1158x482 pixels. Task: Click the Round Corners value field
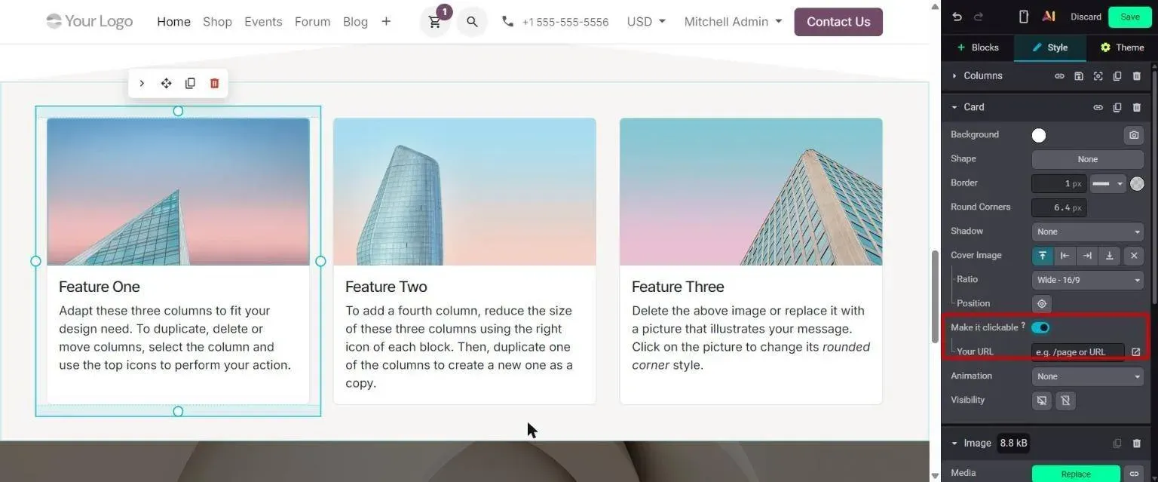tap(1059, 207)
